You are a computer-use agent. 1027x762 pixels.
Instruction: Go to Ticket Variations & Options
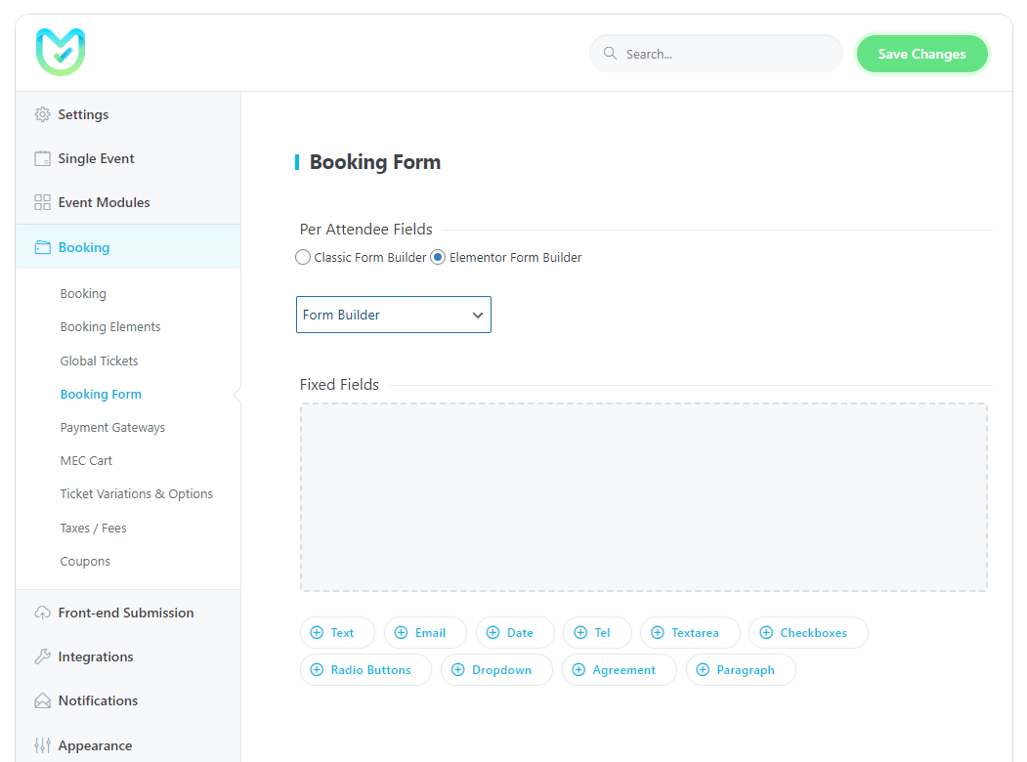[x=136, y=493]
